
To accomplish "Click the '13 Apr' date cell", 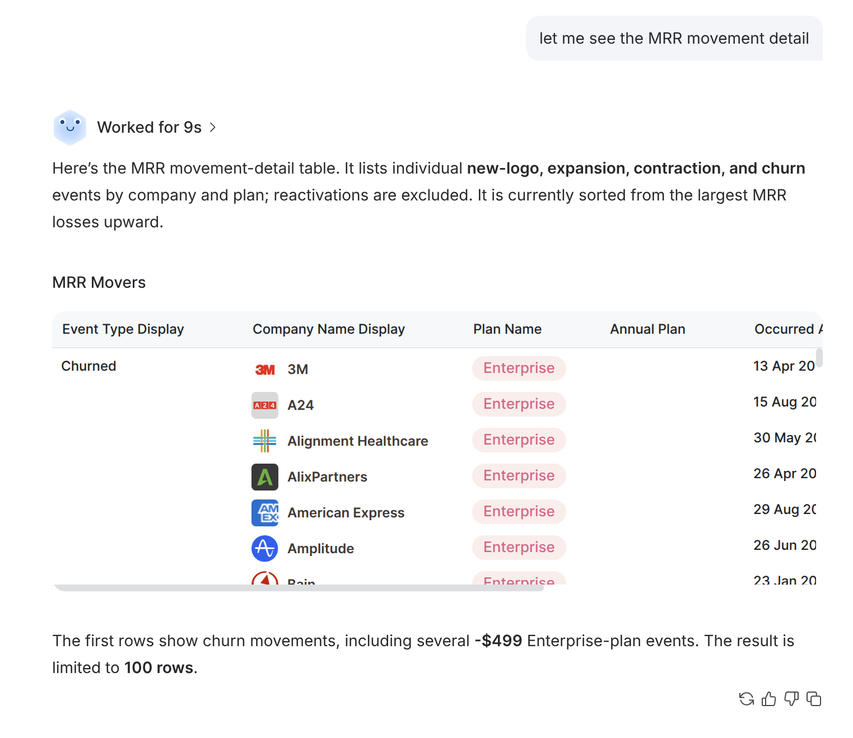I will coord(784,366).
